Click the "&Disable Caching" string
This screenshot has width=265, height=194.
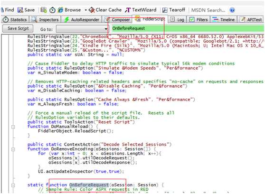coord(119,86)
